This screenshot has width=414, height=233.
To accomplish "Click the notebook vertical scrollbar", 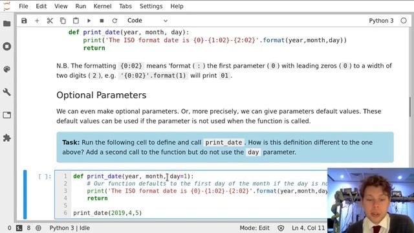I will pyautogui.click(x=410, y=107).
